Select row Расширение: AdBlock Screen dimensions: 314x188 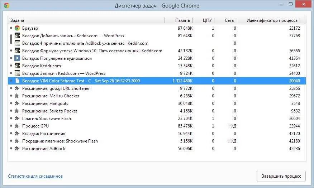(x=157, y=148)
